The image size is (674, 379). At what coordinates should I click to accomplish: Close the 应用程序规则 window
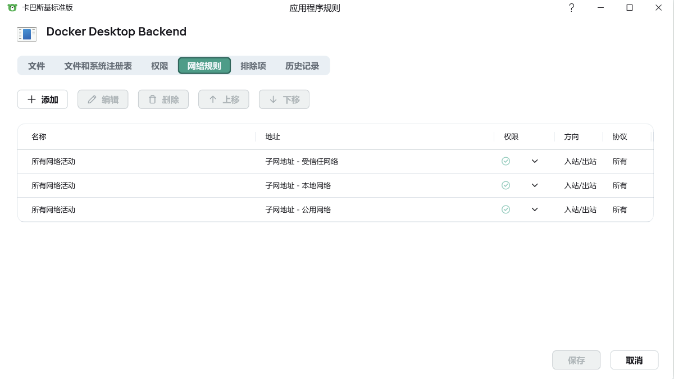659,8
